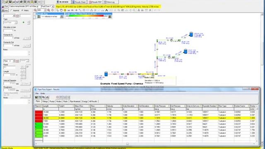The image size is (265, 149).
Task: Click the Fluid button icon
Action: [5, 7]
